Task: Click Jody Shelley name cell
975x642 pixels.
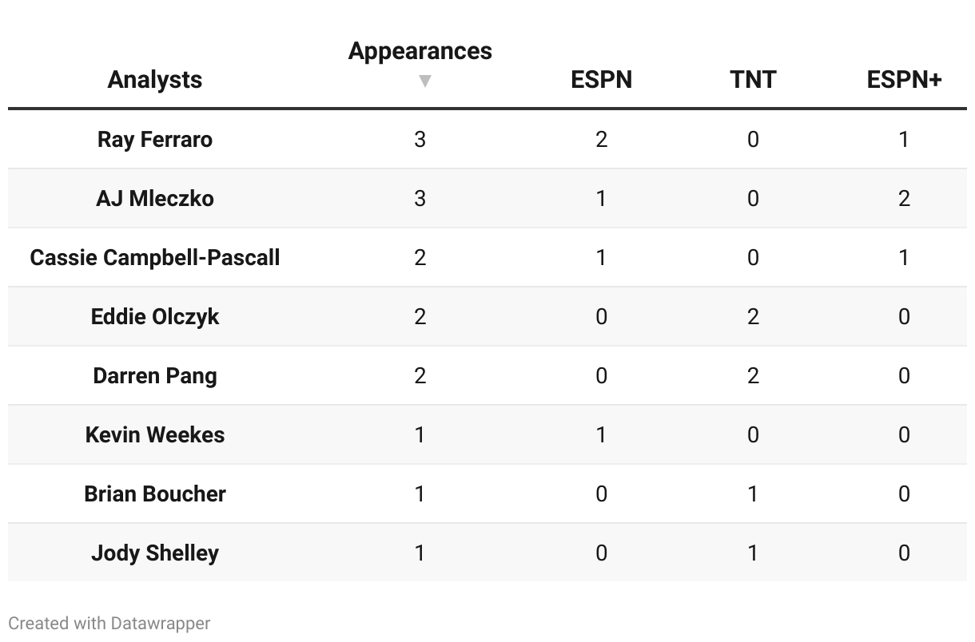Action: [x=155, y=553]
